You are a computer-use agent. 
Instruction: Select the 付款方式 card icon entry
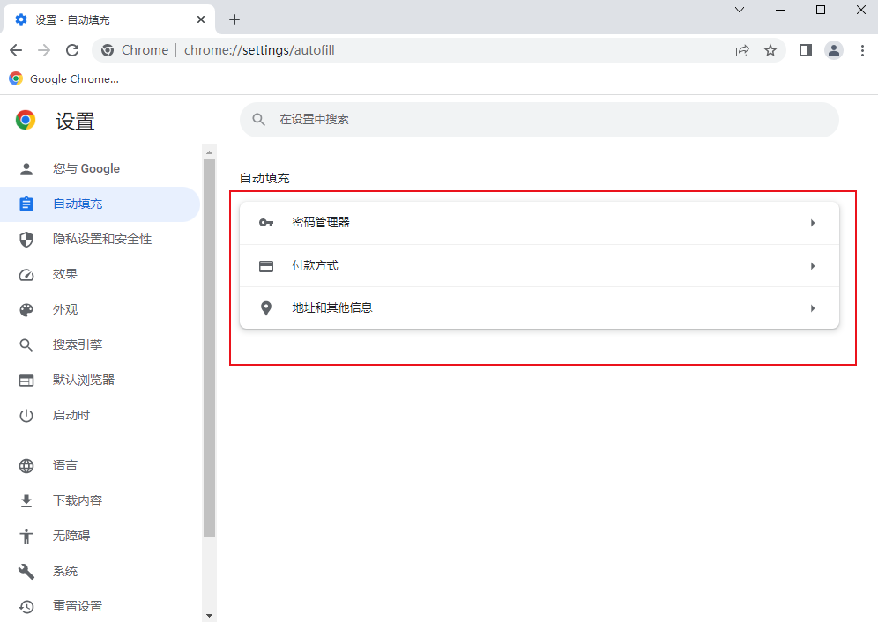tap(266, 265)
